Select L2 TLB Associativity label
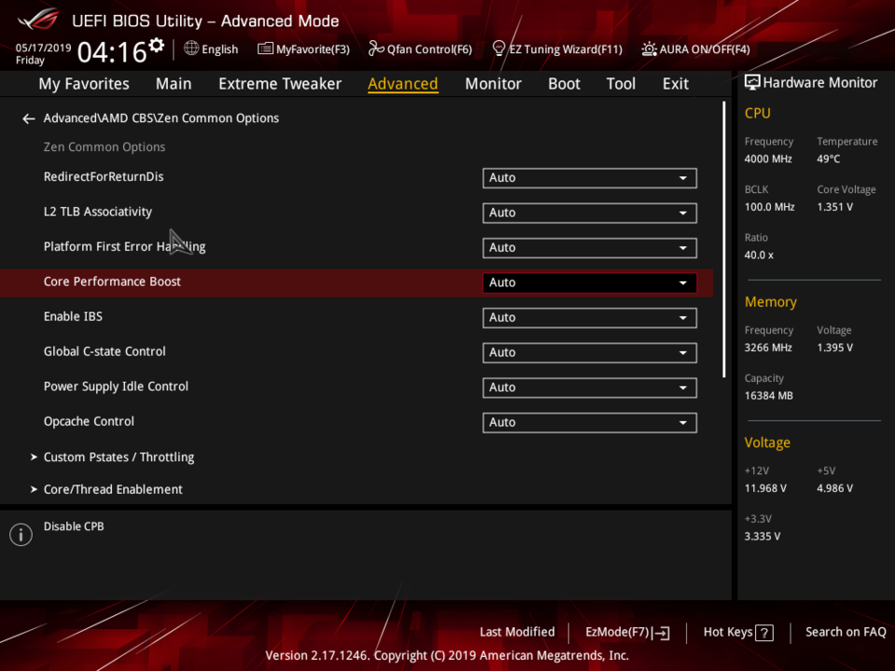 (x=98, y=212)
